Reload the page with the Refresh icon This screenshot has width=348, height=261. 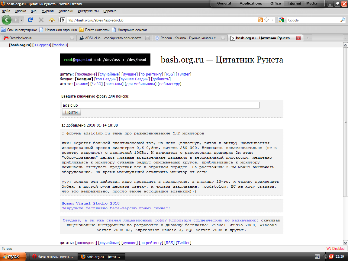click(x=30, y=20)
